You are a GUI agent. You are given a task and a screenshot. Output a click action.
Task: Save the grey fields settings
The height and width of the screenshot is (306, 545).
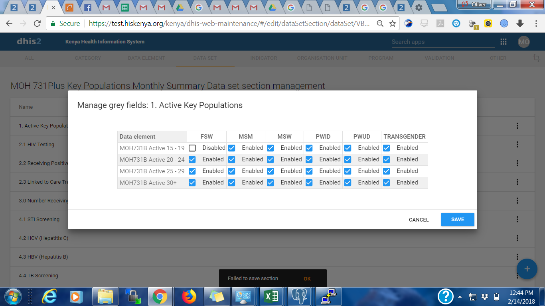click(458, 220)
